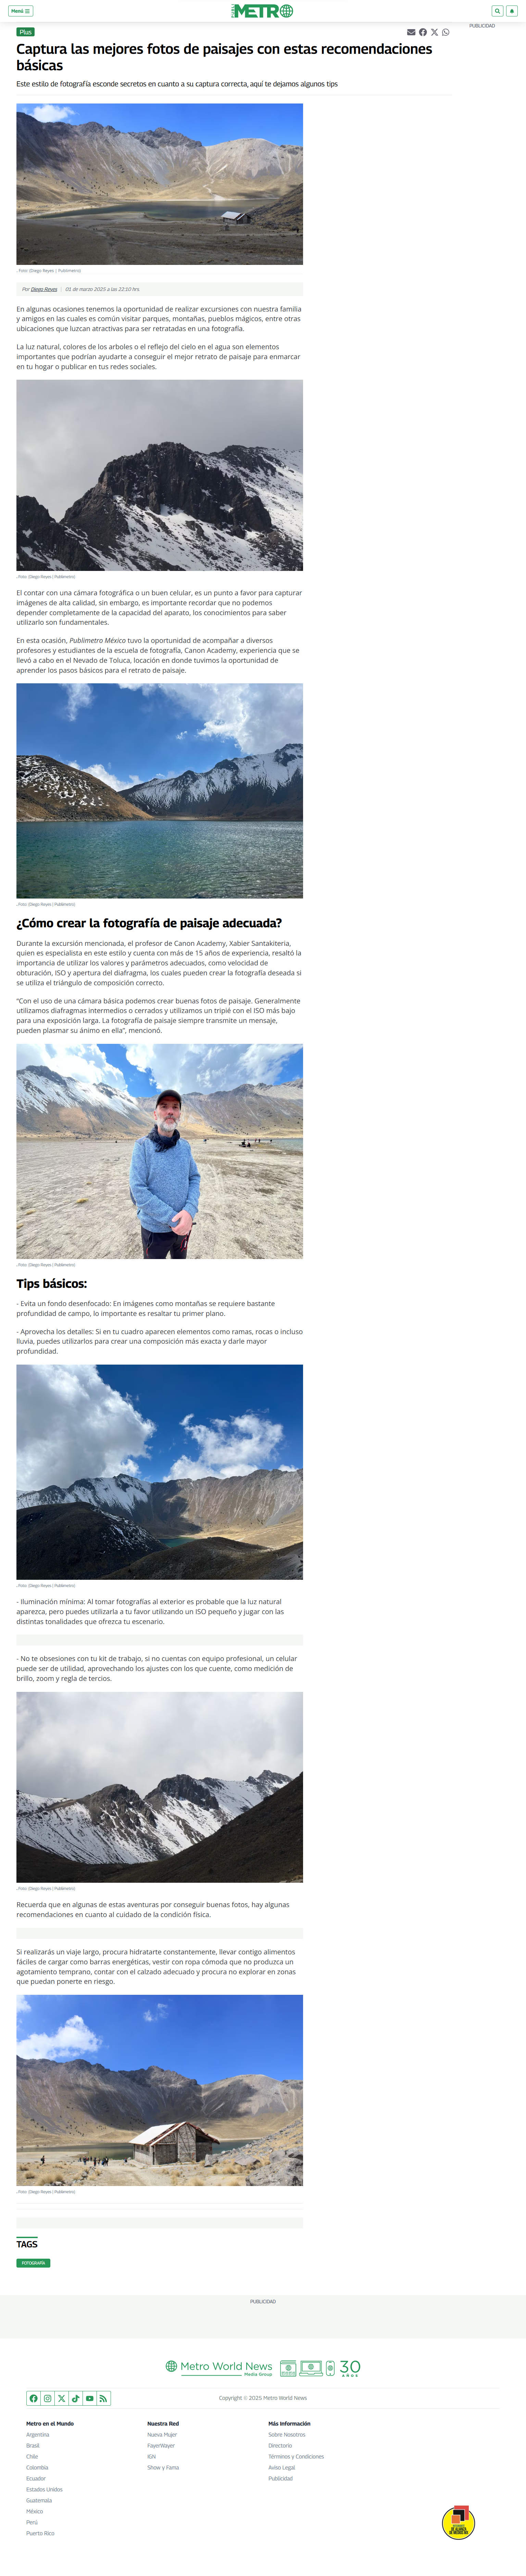Image resolution: width=526 pixels, height=2576 pixels.
Task: Open the Menú hamburger button
Action: tap(21, 11)
